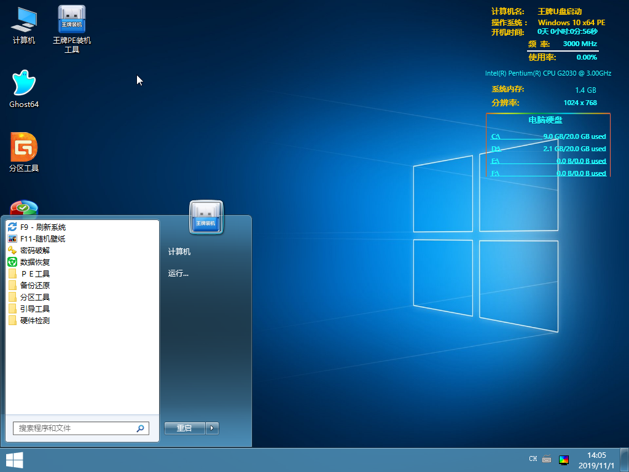
Task: Expand the 引导工具 folder
Action: coord(82,309)
